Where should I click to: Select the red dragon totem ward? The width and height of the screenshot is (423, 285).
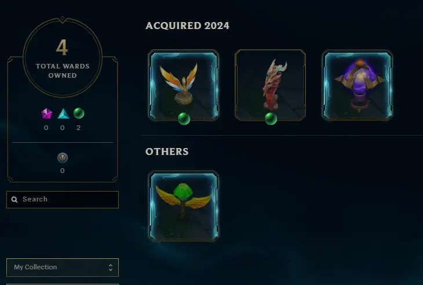point(270,85)
